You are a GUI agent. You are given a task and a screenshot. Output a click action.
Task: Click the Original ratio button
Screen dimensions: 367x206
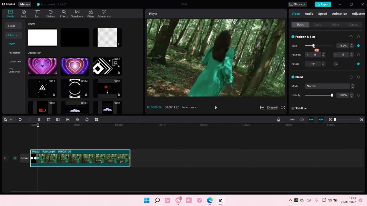pos(272,108)
